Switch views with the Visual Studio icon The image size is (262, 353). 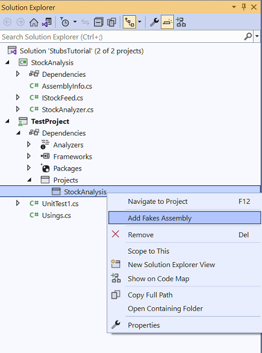tap(47, 22)
